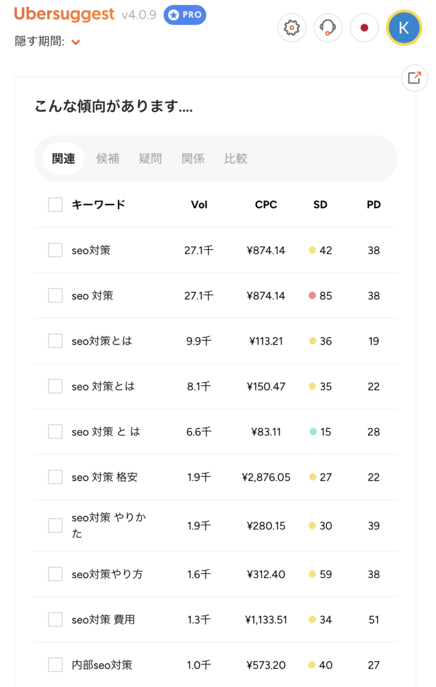The width and height of the screenshot is (436, 687).
Task: Open the K user profile avatar
Action: 404,27
